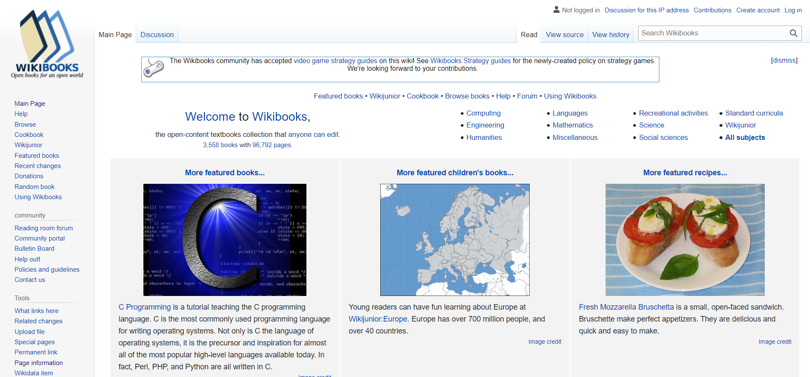Open Forum in the top navigation row
The height and width of the screenshot is (377, 810).
[527, 96]
